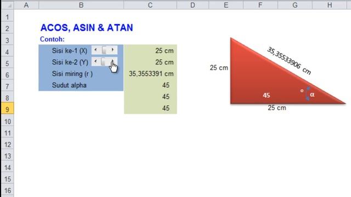Click the 'Contoh:' cell
The height and width of the screenshot is (197, 351).
point(52,39)
